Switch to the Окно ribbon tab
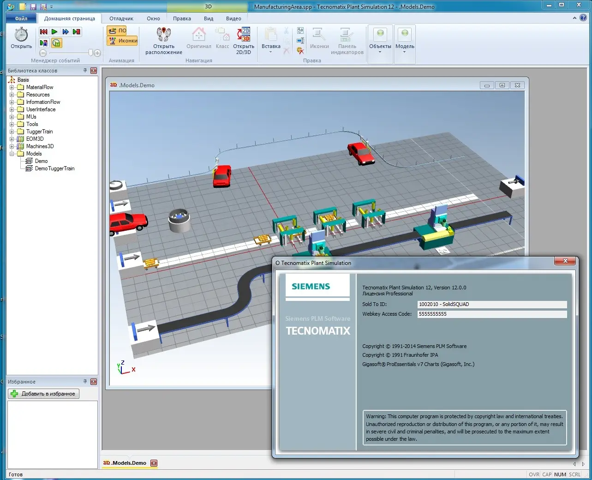The height and width of the screenshot is (480, 592). point(153,18)
